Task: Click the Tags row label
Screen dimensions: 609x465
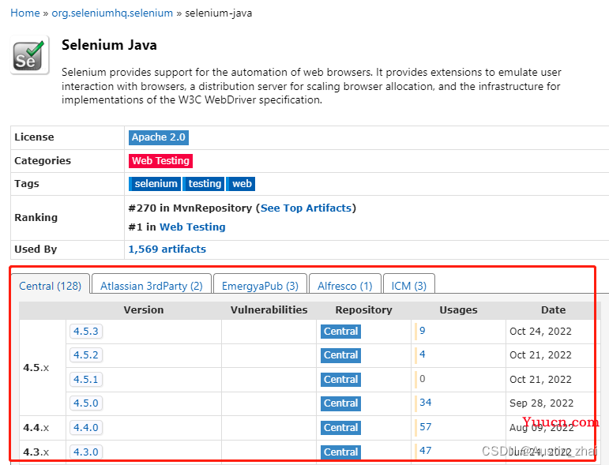Action: click(27, 184)
